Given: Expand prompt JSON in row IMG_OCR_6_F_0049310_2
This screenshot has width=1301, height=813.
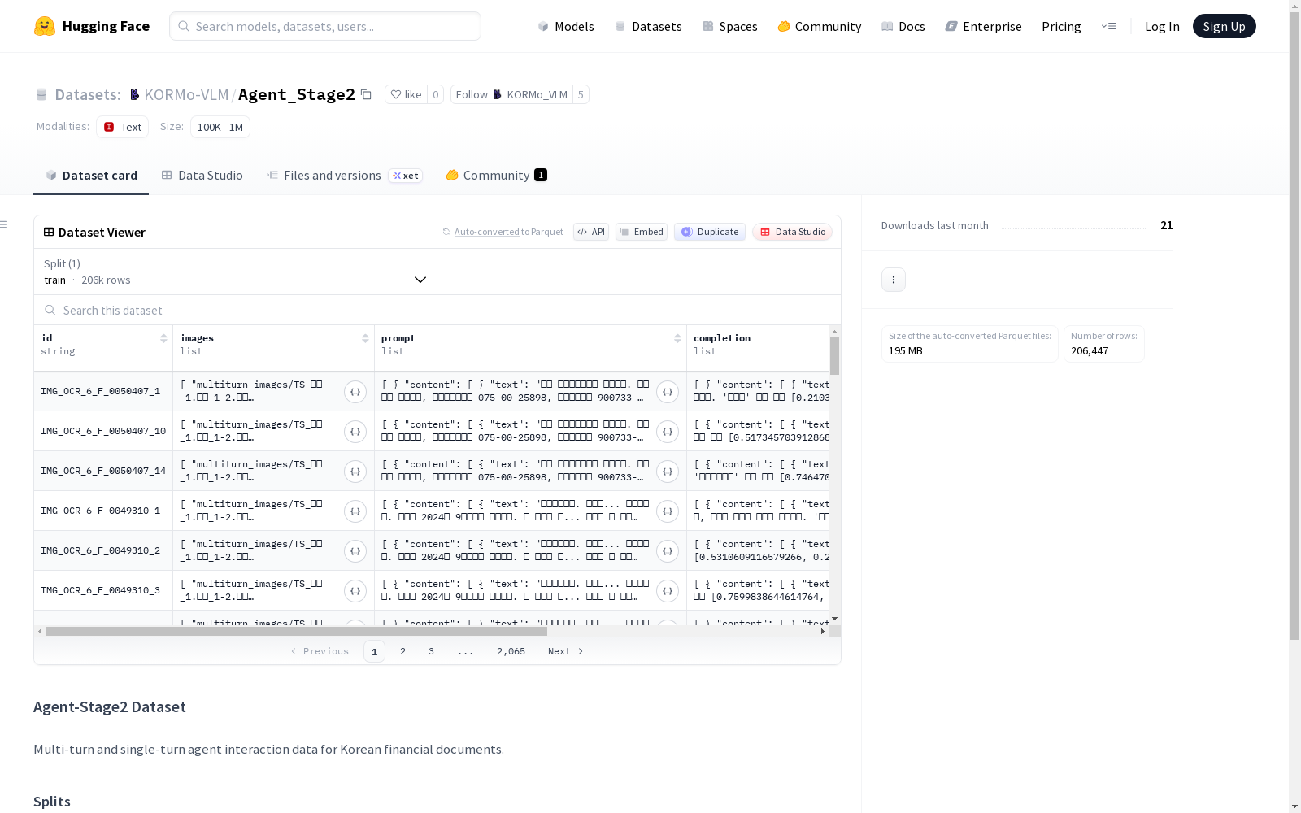Looking at the screenshot, I should [x=668, y=551].
